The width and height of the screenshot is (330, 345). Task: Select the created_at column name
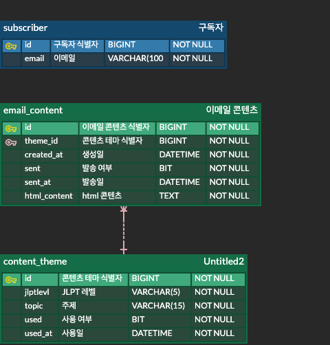(44, 155)
